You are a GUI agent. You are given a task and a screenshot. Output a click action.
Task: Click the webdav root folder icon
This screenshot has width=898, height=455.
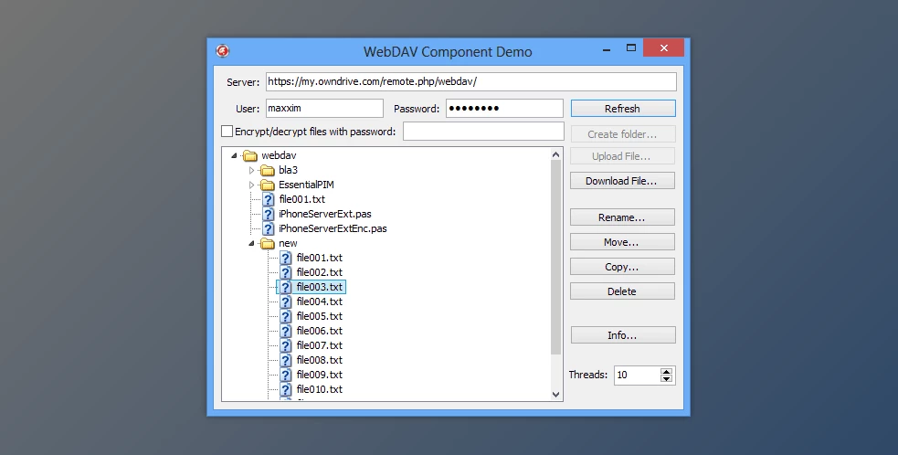[x=249, y=156]
